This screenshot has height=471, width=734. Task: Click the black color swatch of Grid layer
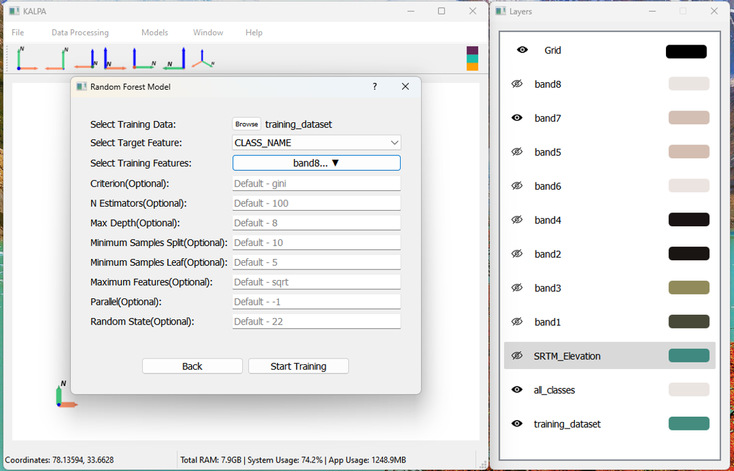[x=686, y=52]
